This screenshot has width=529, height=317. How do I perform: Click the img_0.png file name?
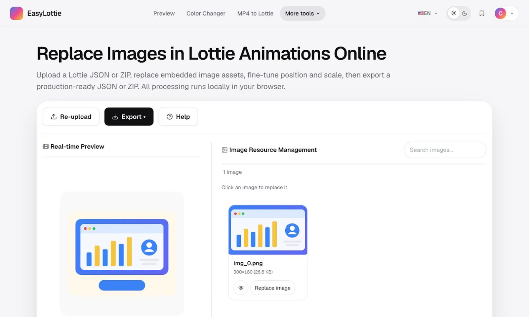tap(248, 263)
